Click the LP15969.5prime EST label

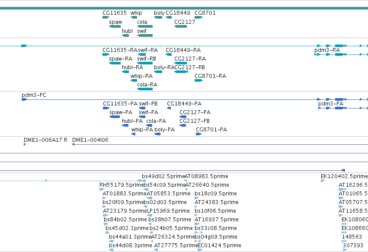168,211
